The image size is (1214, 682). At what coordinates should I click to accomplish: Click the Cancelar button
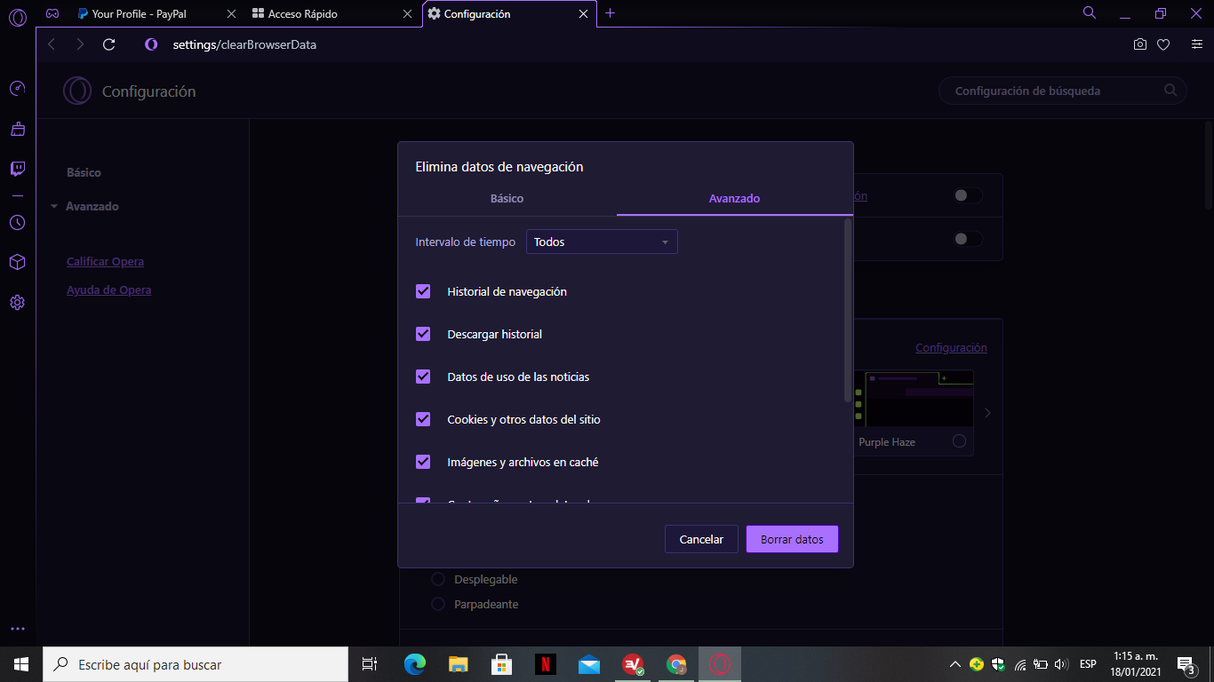(x=701, y=539)
